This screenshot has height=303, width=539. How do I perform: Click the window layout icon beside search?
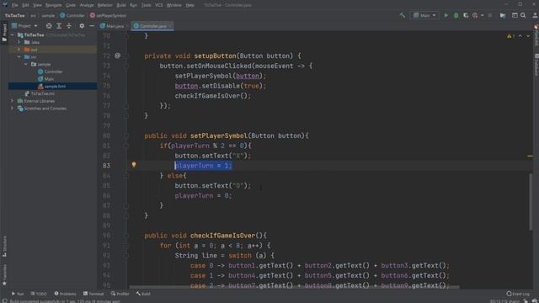click(515, 15)
